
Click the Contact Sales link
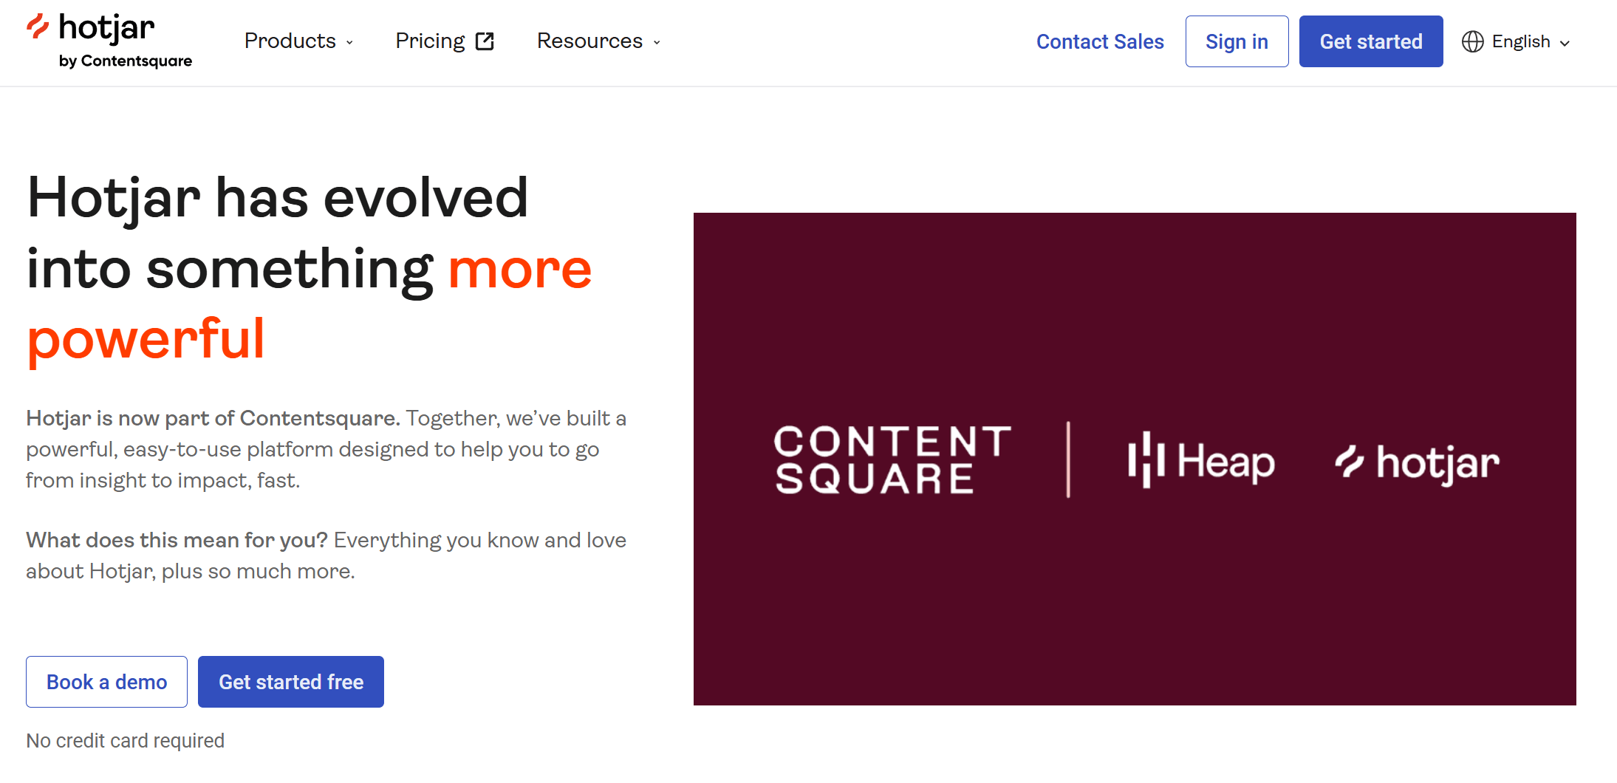(x=1100, y=41)
